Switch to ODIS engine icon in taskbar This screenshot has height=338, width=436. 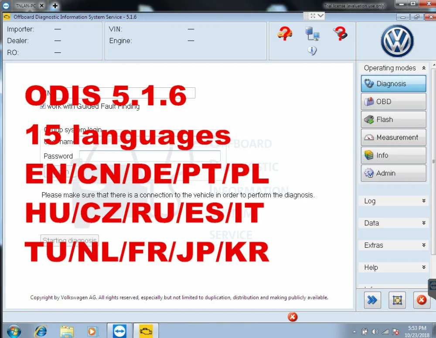[x=146, y=331]
